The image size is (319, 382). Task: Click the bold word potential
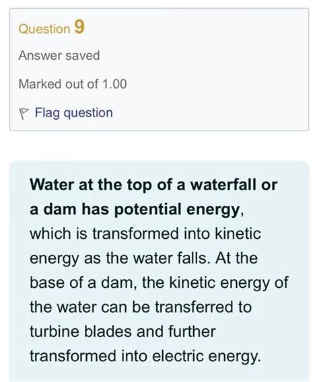pos(147,210)
